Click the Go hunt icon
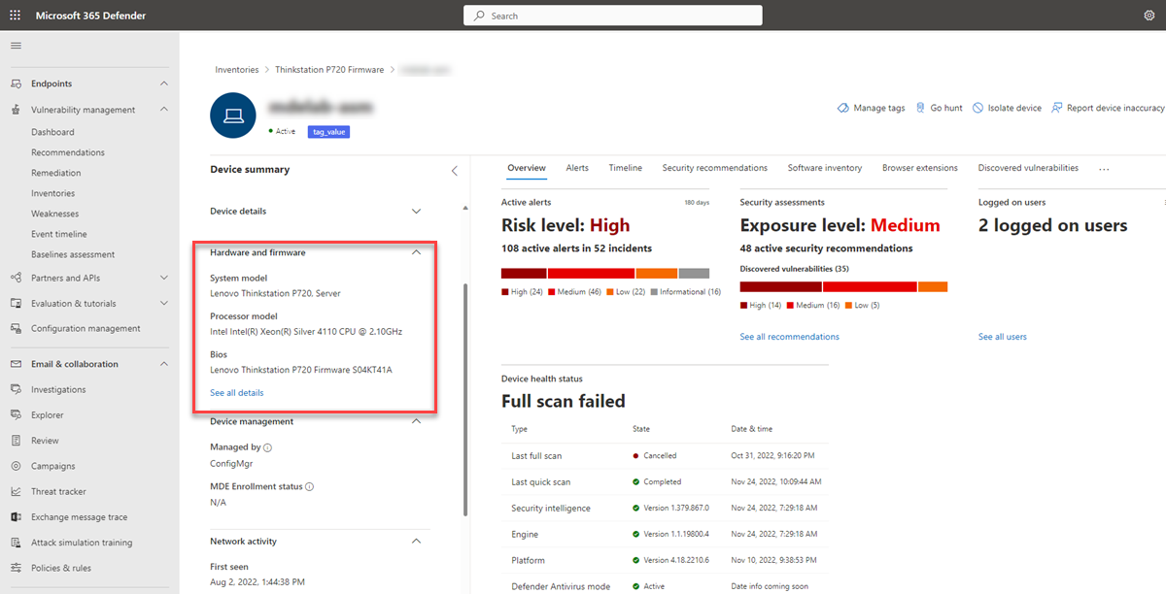 coord(920,108)
